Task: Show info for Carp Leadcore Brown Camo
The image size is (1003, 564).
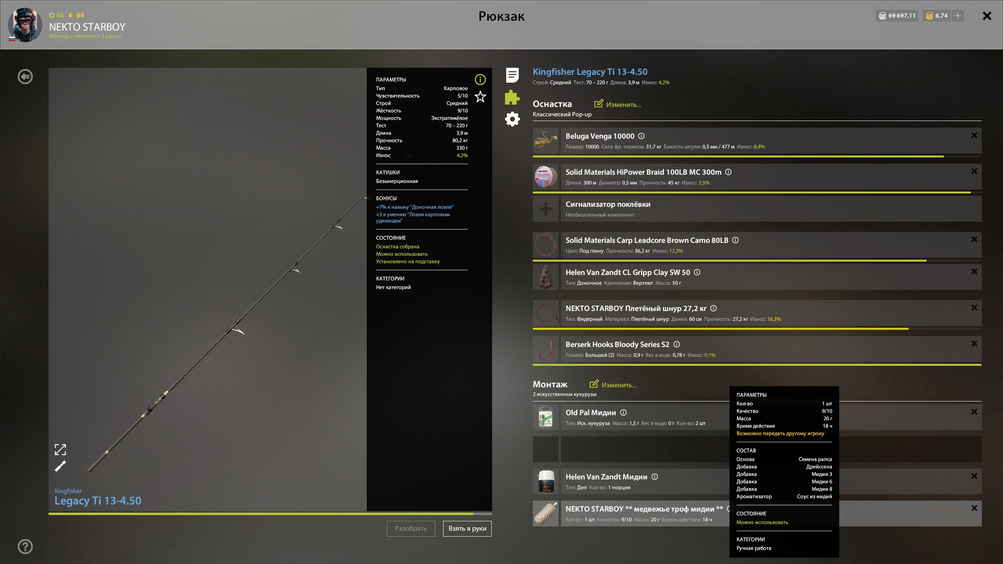Action: point(735,240)
